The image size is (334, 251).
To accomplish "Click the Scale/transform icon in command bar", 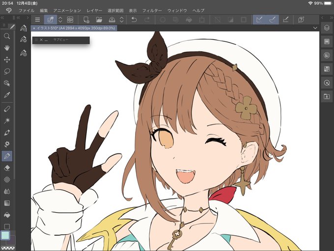I will click(202, 20).
